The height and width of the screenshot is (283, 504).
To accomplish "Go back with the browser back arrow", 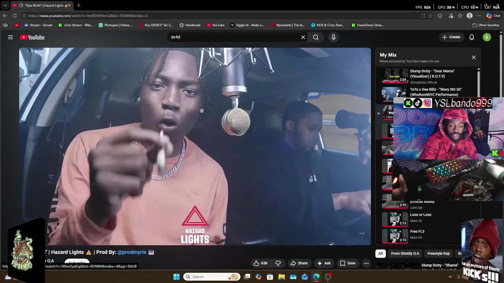I will click(5, 16).
